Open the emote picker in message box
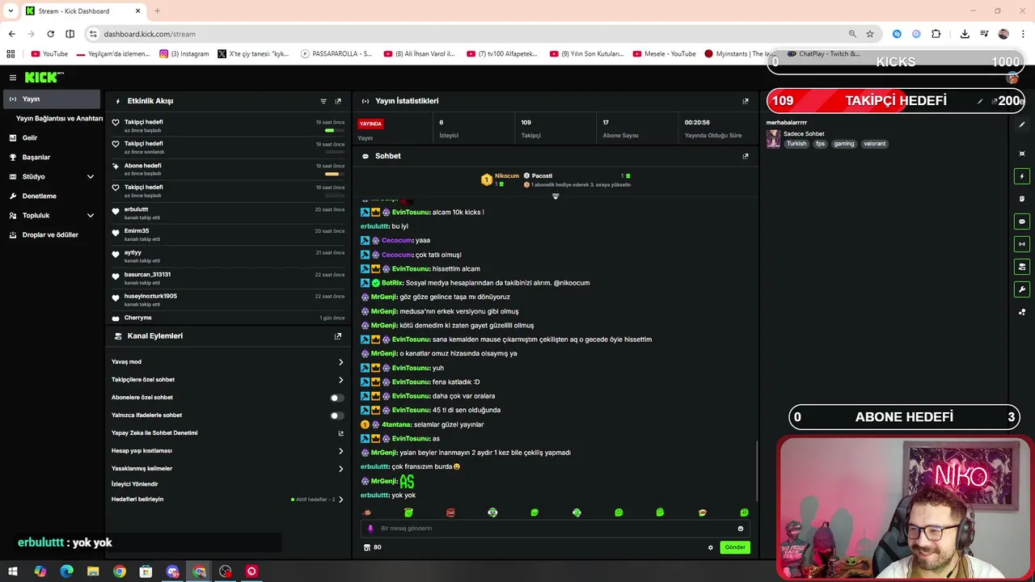Screen dimensions: 1035x582 (740, 529)
